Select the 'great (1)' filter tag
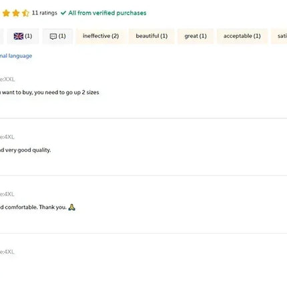 (x=196, y=36)
